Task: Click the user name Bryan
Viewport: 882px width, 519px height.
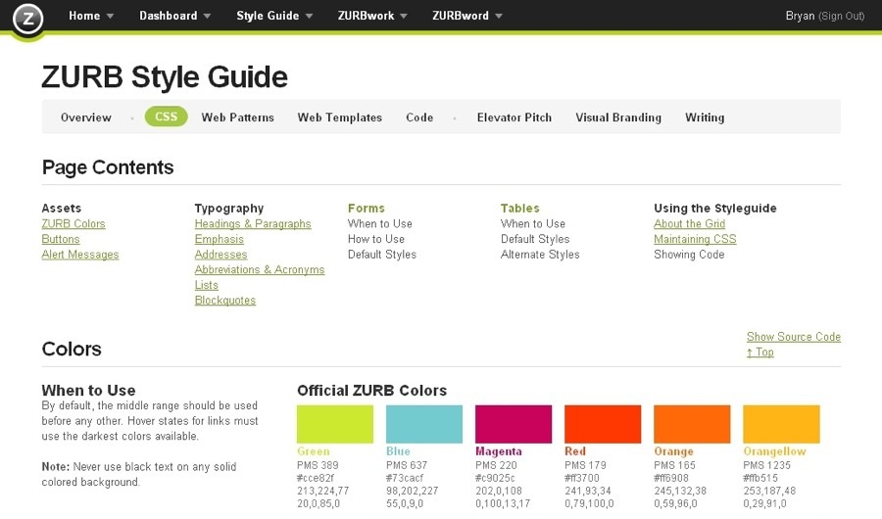Action: click(800, 16)
